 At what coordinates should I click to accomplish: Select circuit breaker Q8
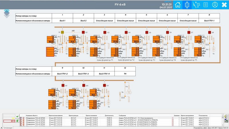(x=210, y=32)
